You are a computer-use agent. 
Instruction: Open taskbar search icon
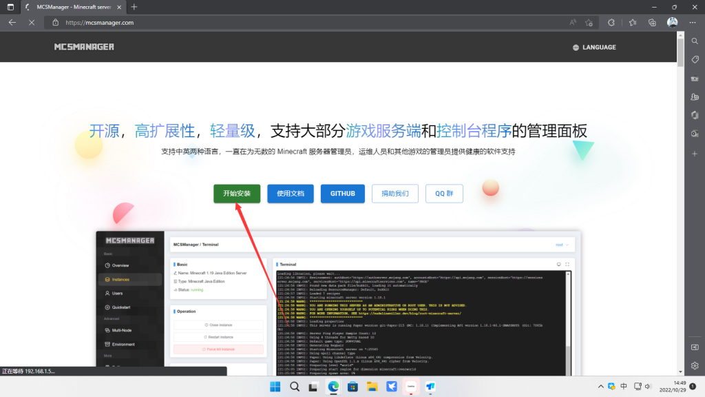(295, 387)
